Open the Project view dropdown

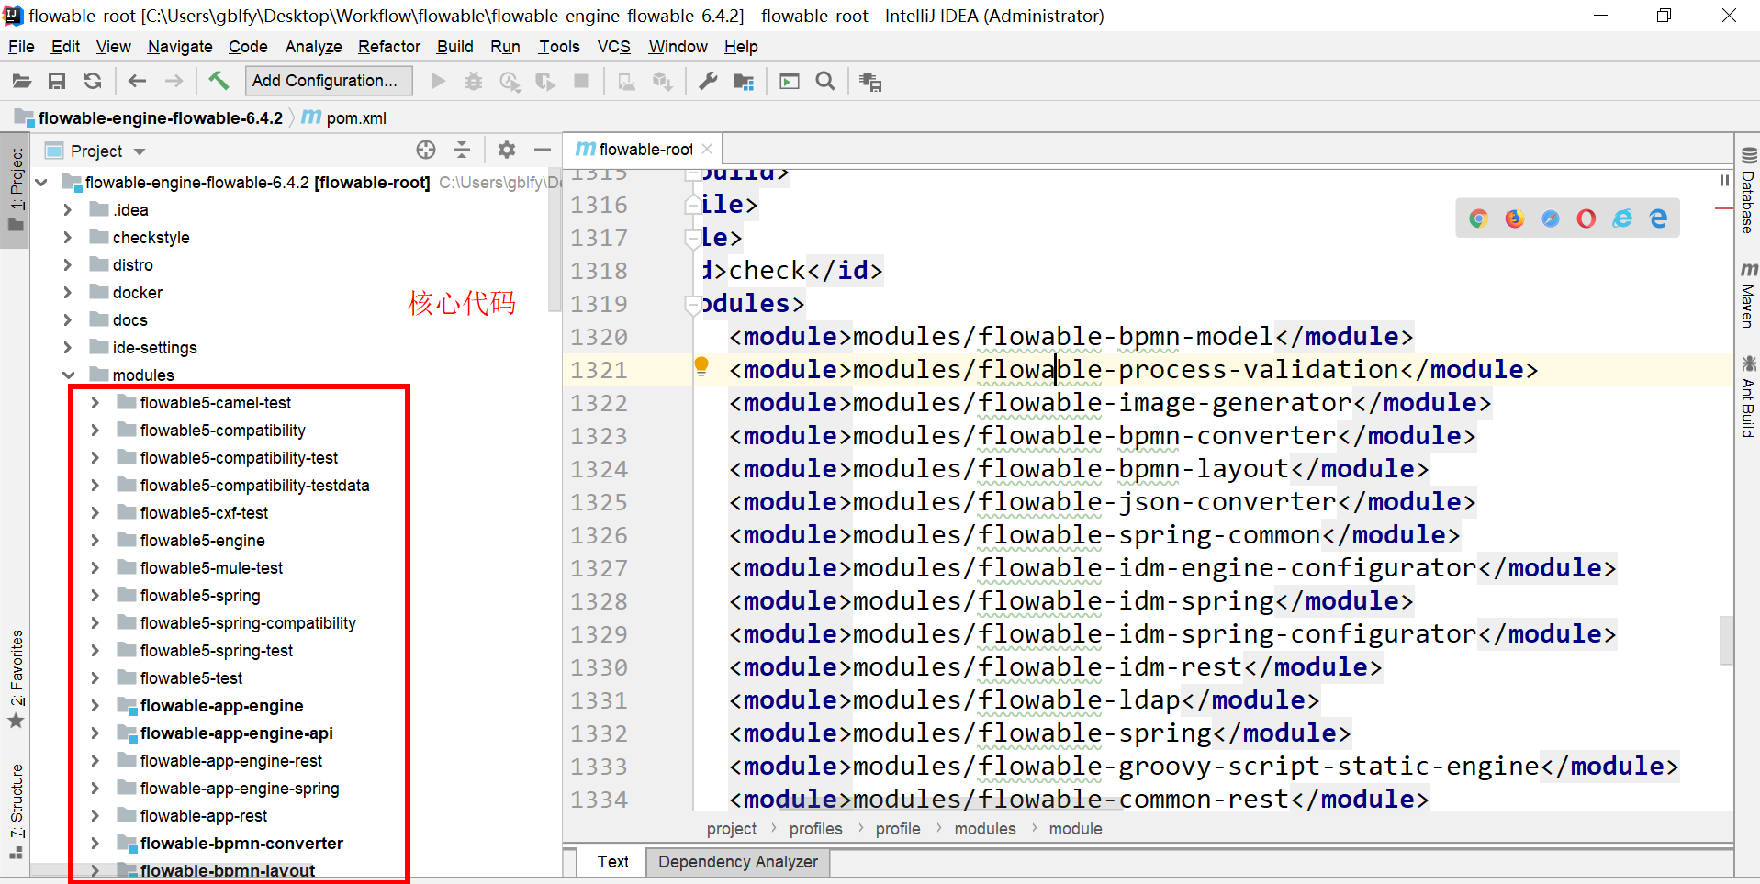tap(140, 151)
